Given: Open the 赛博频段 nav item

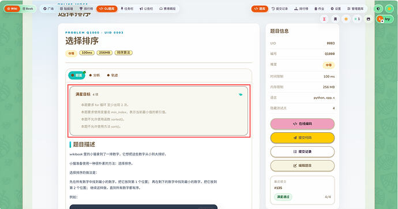Looking at the screenshot, I should pos(167,9).
